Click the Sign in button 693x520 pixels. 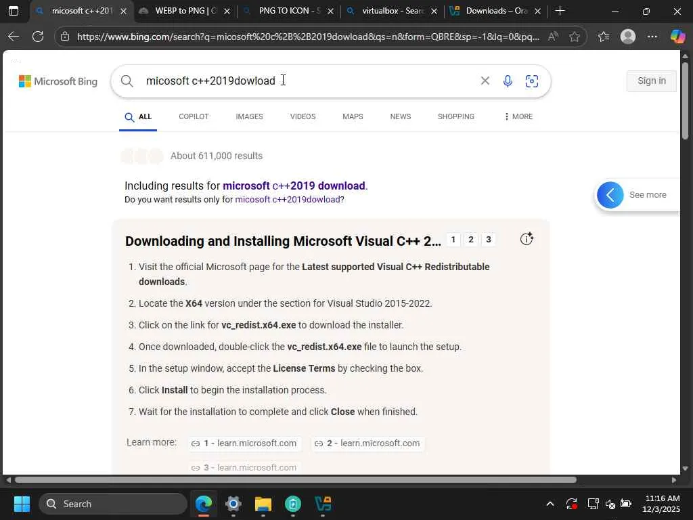652,81
